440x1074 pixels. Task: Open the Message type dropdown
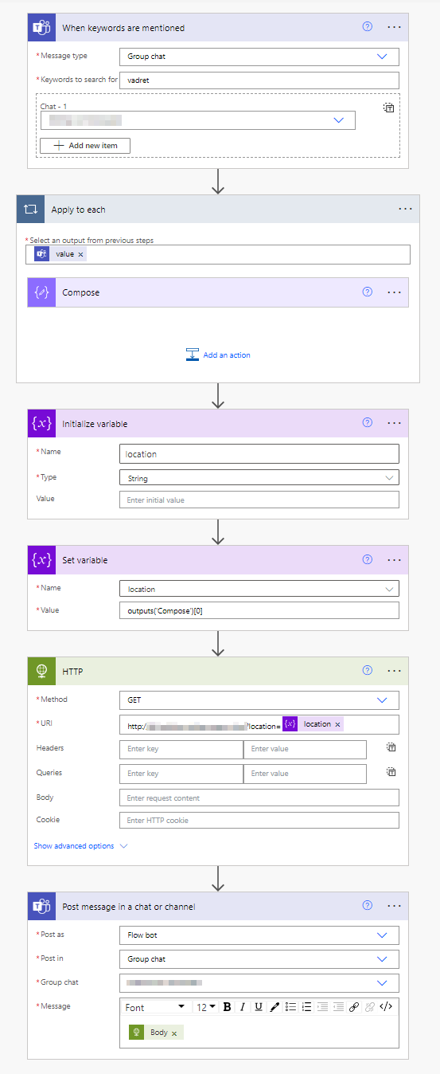click(259, 57)
